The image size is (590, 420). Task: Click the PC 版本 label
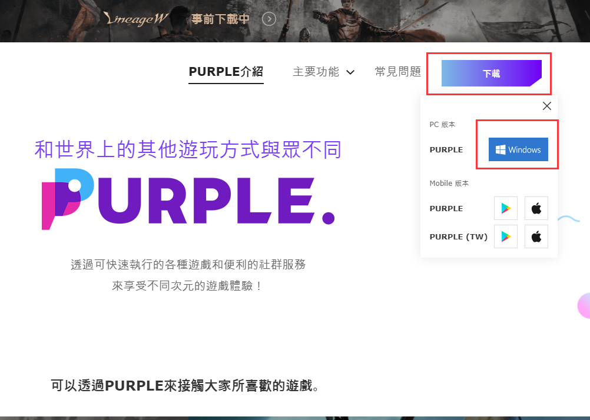click(443, 125)
